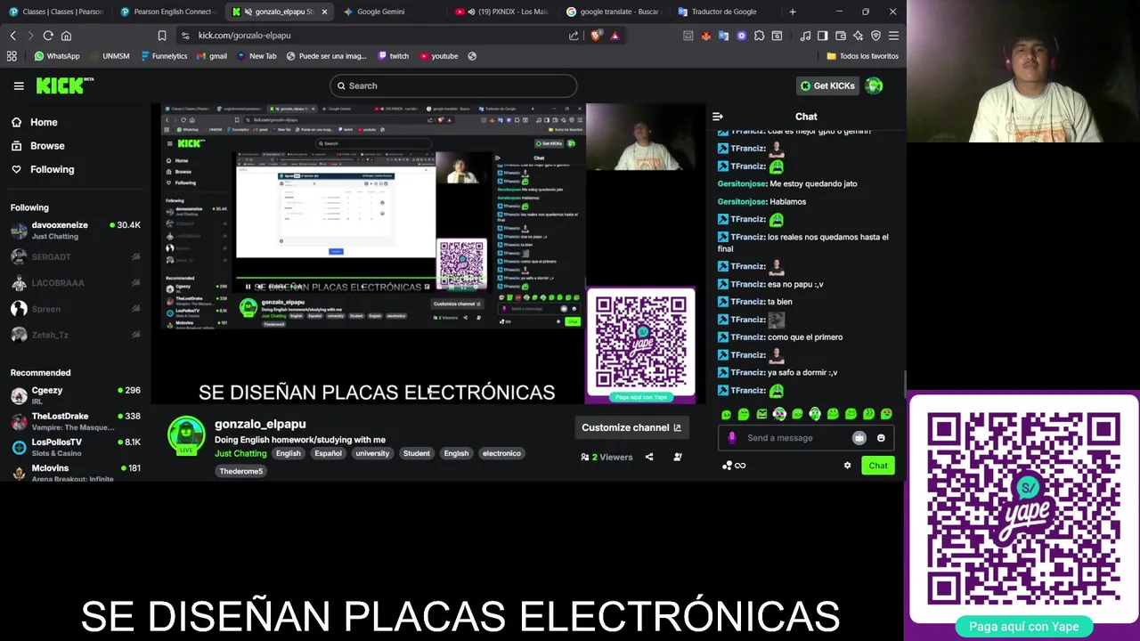Select the Español tag
The height and width of the screenshot is (641, 1140).
[x=328, y=453]
